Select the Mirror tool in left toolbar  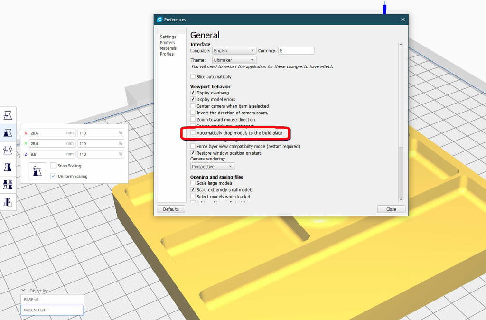(x=8, y=168)
